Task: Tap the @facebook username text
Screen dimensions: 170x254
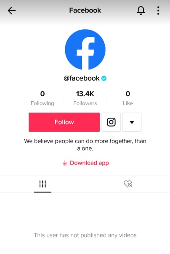Action: [82, 78]
